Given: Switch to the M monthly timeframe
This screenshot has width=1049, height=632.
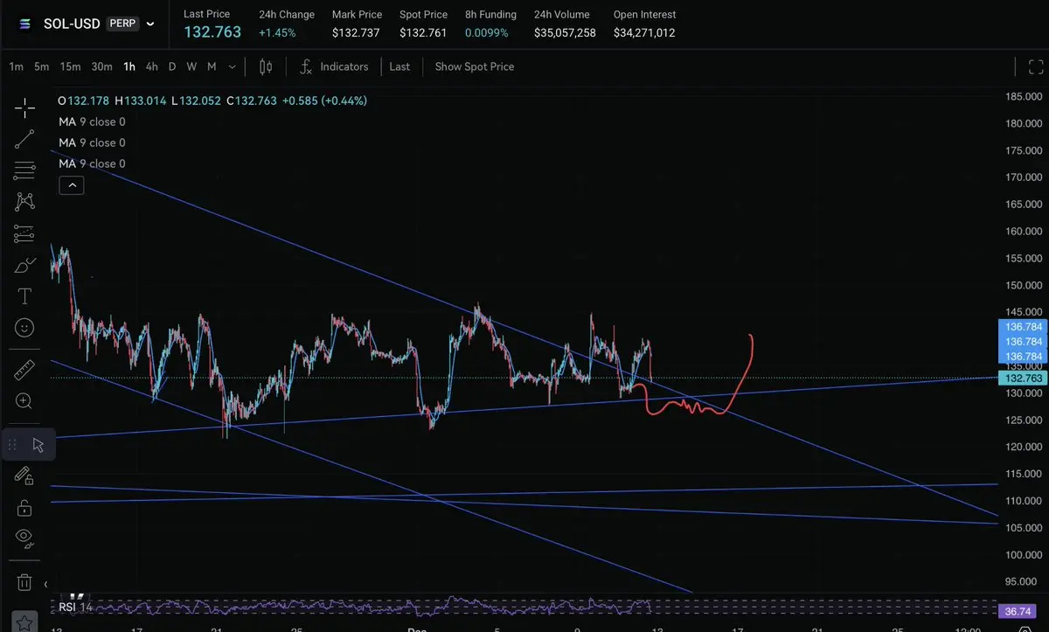Looking at the screenshot, I should tap(212, 66).
